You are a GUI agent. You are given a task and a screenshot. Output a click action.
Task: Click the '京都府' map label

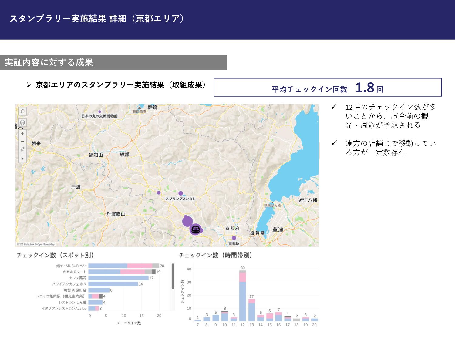232,229
